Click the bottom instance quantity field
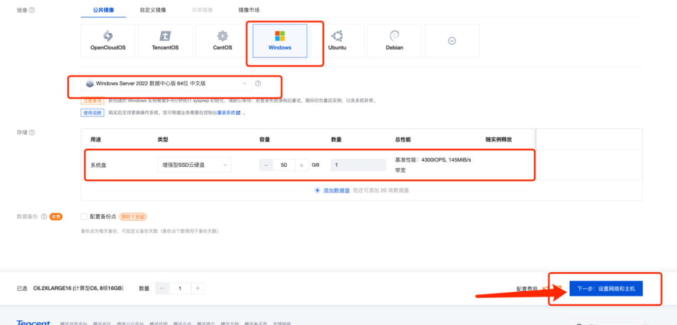Viewport: 677px width, 325px height. [180, 288]
